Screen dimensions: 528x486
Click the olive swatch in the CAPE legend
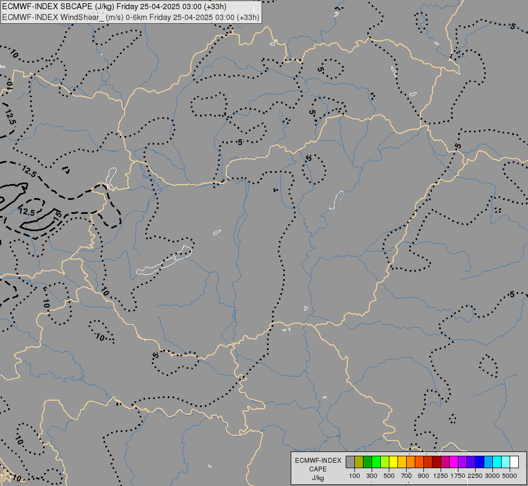pyautogui.click(x=359, y=462)
